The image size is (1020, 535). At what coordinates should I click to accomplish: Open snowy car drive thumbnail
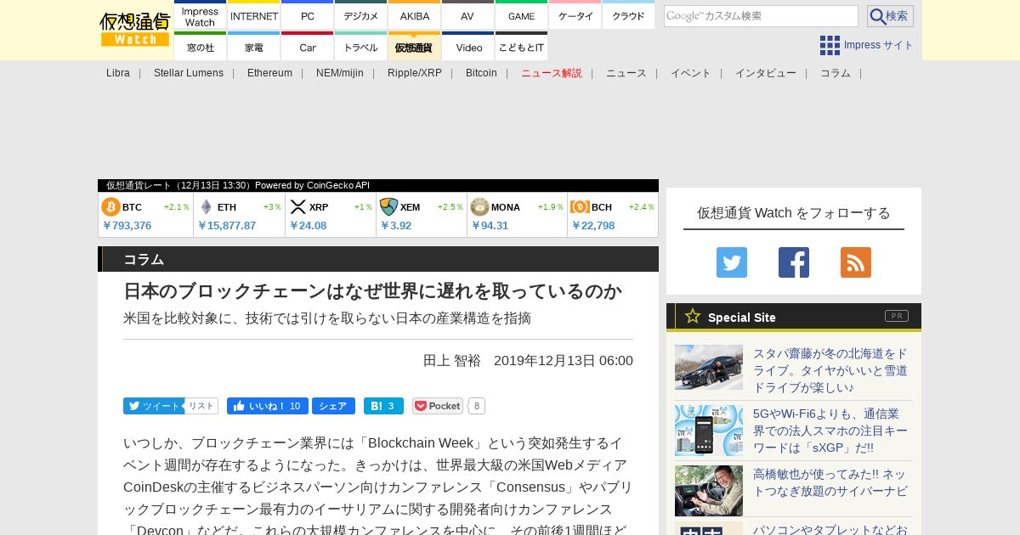[709, 367]
